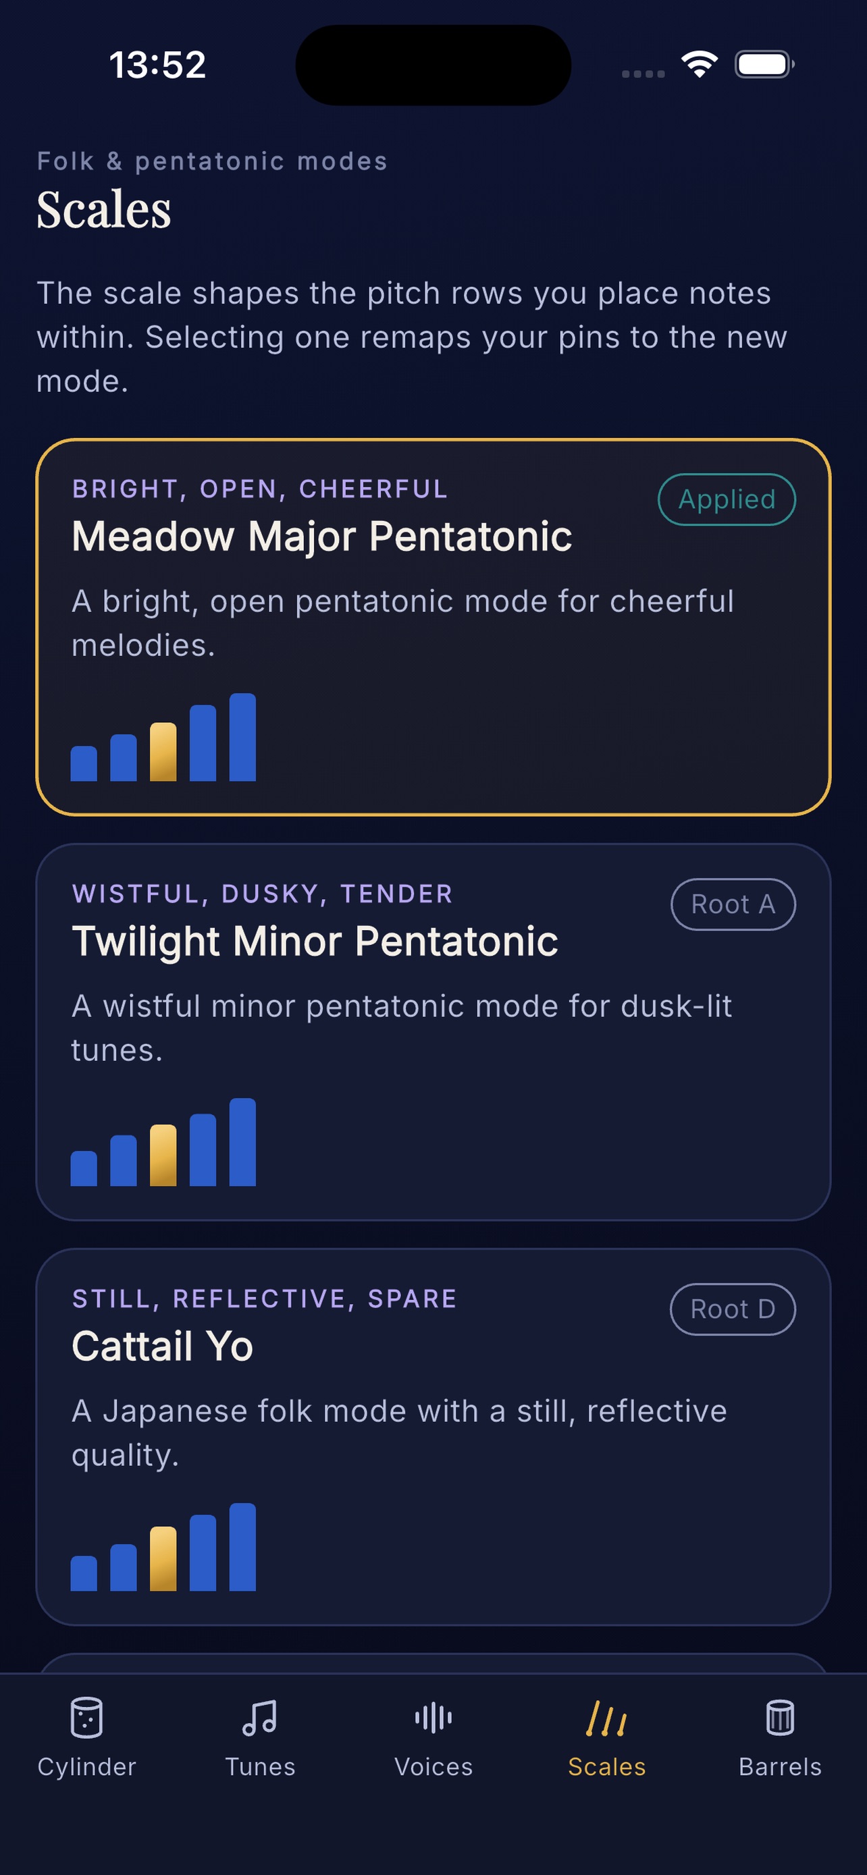Screen dimensions: 867x1875
Task: Tap the tallest blue bar in Cattail Yo
Action: point(242,1547)
